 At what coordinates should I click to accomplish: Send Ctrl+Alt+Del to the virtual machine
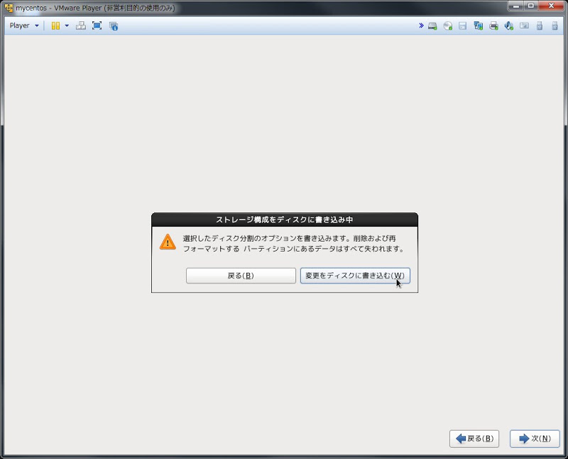80,26
